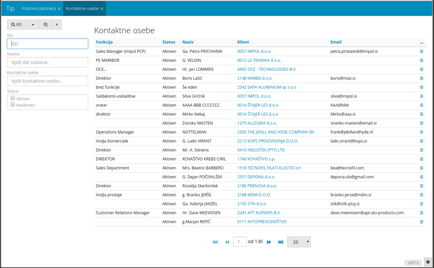The height and width of the screenshot is (268, 434).
Task: Click the Tip menu item
Action: (x=10, y=9)
